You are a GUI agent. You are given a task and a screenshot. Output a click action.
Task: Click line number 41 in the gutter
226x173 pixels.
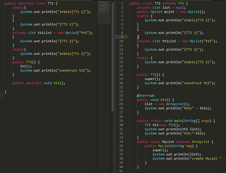tap(121, 171)
